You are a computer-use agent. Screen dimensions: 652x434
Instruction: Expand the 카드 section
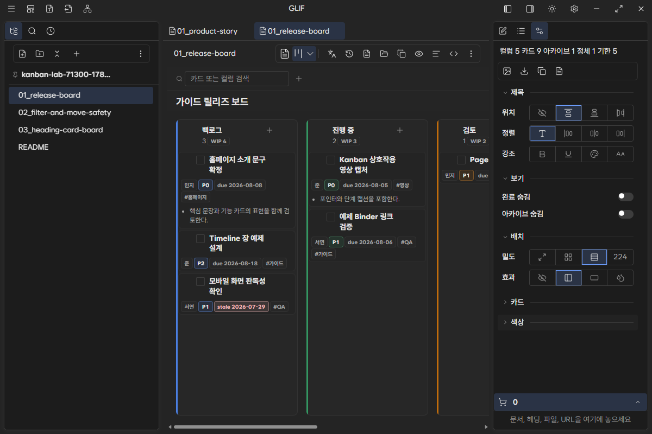(x=513, y=302)
